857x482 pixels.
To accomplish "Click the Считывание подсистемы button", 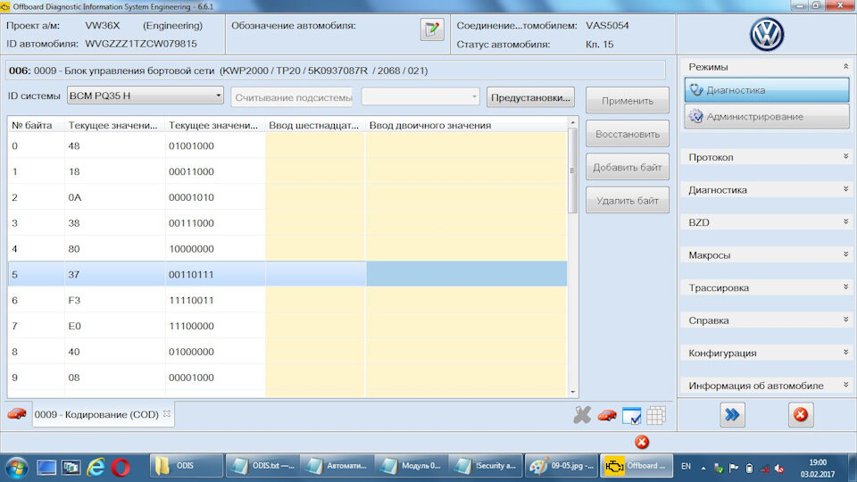I will [x=292, y=97].
